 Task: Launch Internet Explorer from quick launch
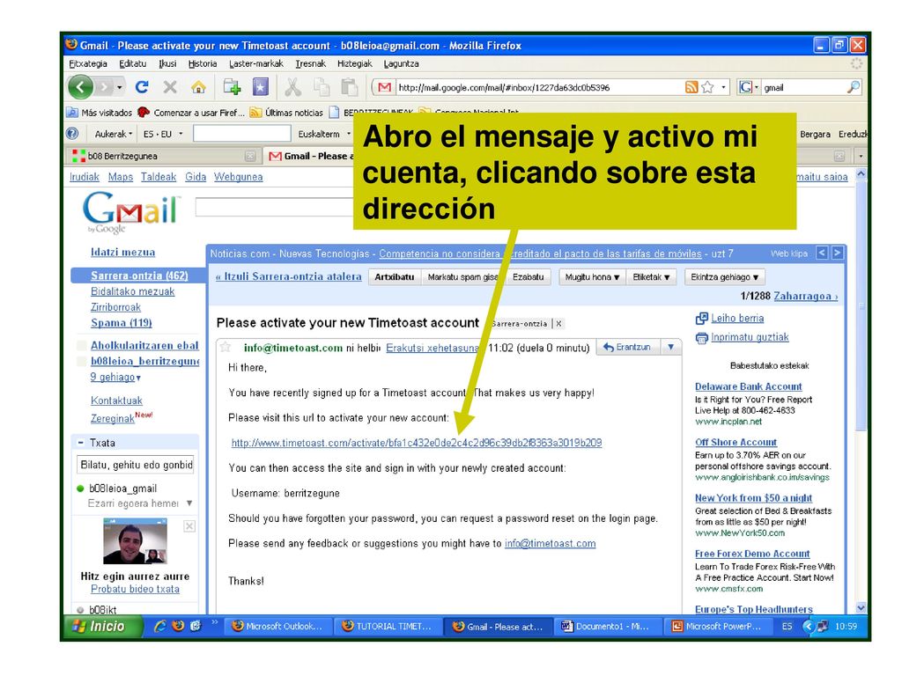pos(160,626)
